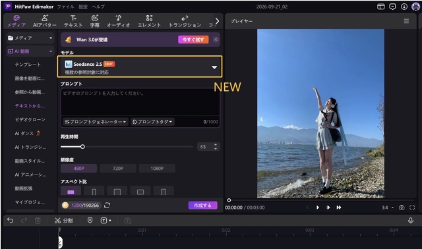422x249 pixels.
Task: Click the 分割 split scissors tool
Action: (x=63, y=221)
